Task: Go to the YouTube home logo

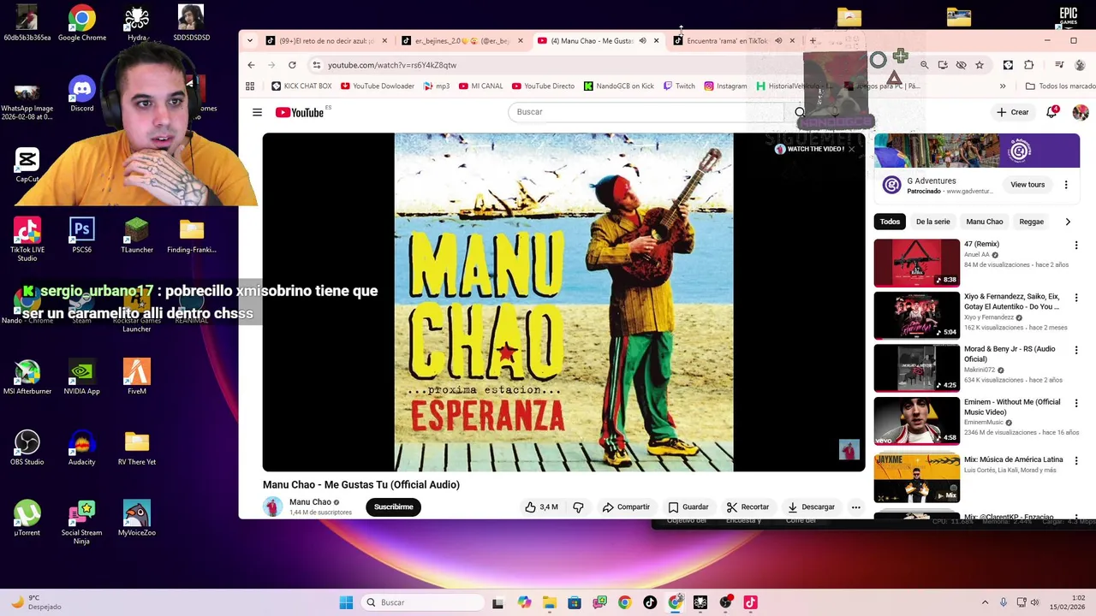Action: point(300,112)
